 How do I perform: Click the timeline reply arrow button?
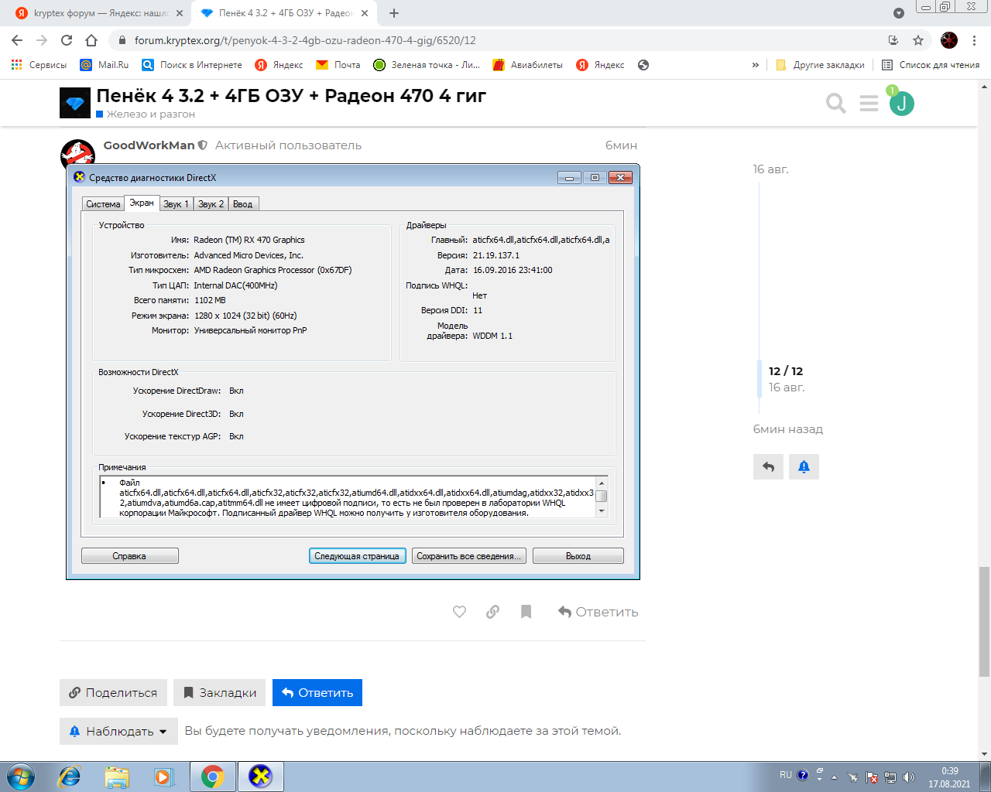pyautogui.click(x=768, y=466)
